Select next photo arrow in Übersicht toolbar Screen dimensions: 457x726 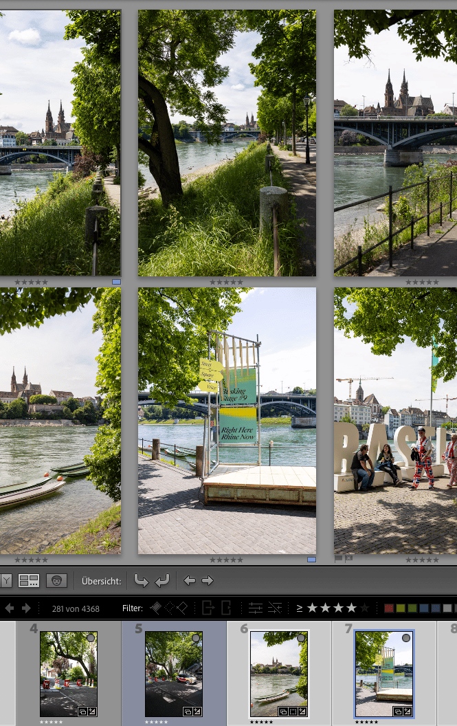pos(208,580)
